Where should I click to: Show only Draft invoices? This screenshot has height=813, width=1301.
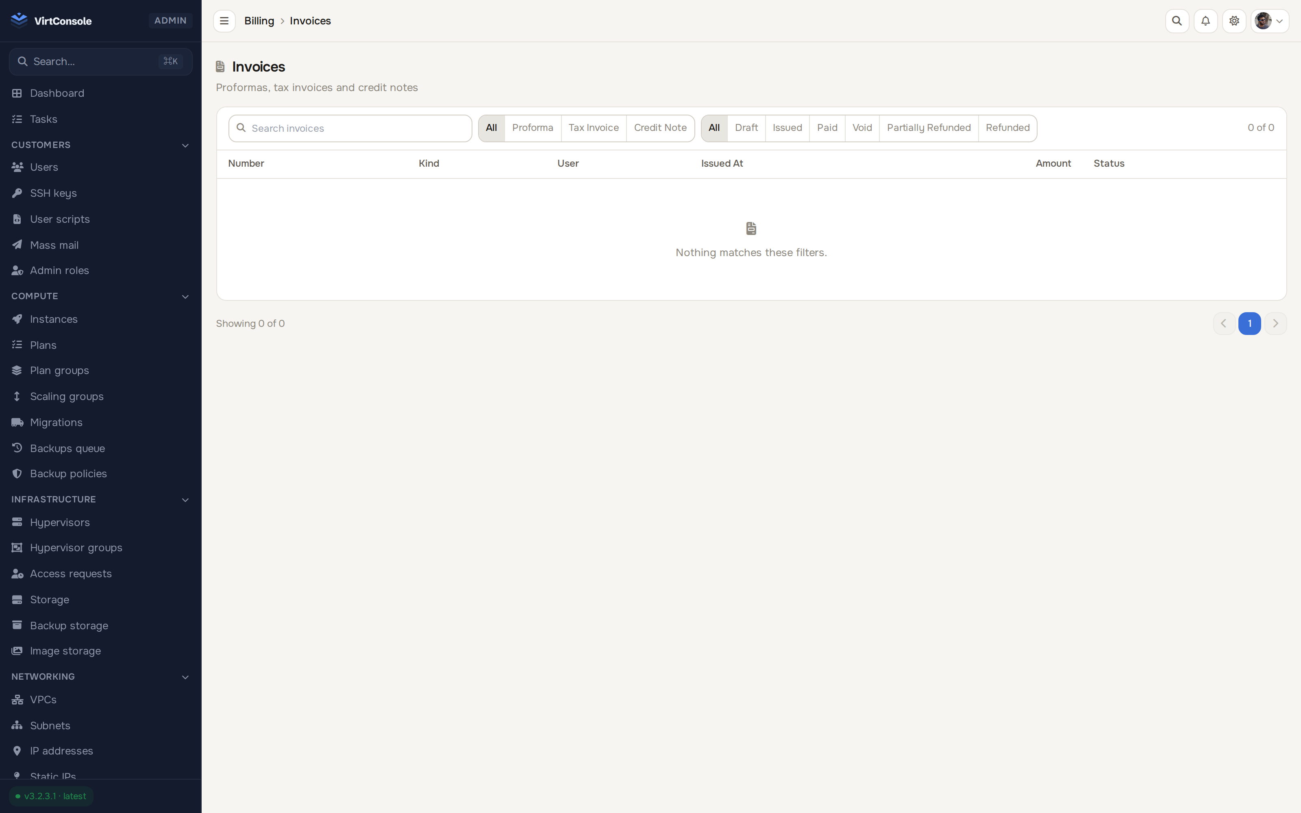tap(746, 128)
